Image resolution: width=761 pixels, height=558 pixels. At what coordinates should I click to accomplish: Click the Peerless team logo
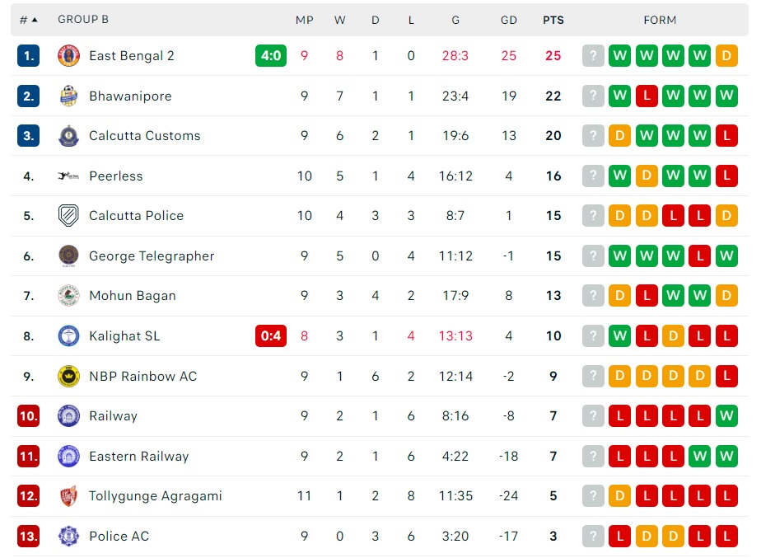click(68, 176)
